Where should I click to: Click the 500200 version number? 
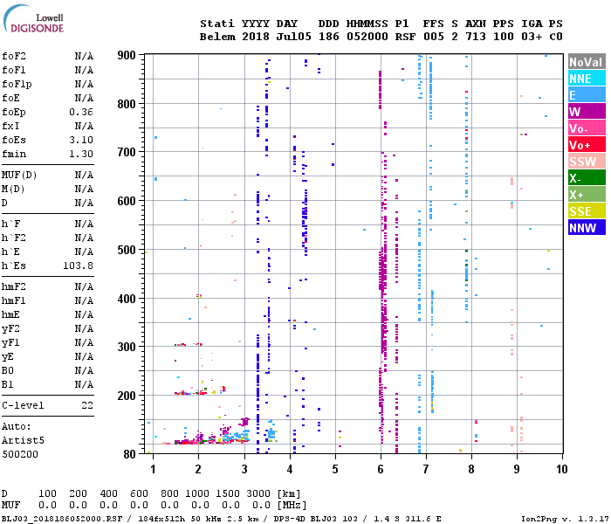click(20, 455)
